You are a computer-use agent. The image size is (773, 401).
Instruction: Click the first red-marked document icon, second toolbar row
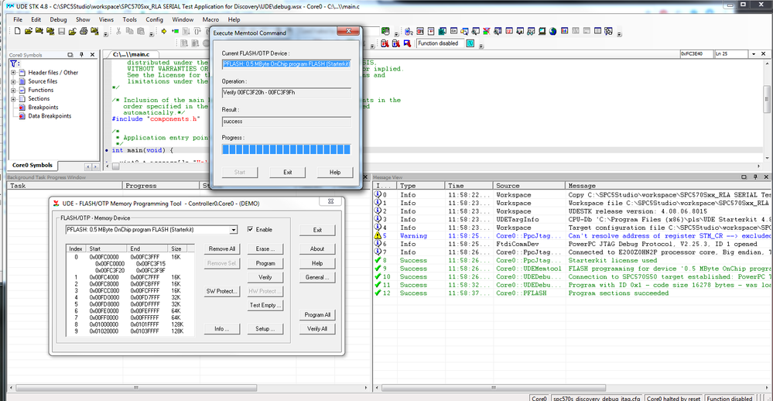385,43
